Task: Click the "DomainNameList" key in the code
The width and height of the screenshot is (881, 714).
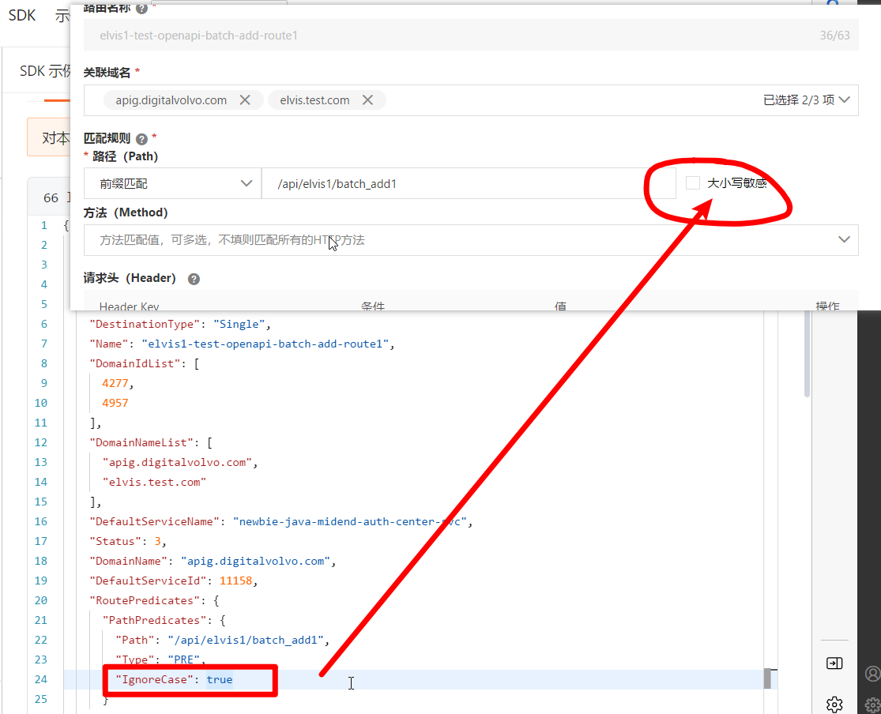Action: coord(141,442)
